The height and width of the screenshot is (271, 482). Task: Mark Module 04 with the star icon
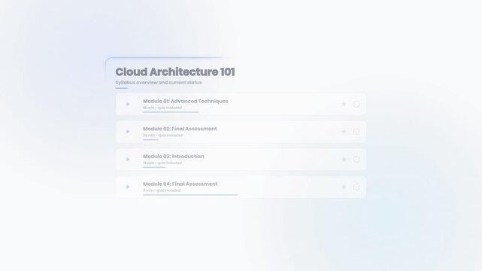pos(344,187)
